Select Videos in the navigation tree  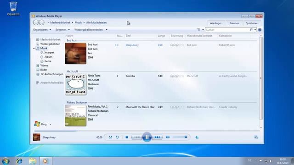click(x=42, y=66)
